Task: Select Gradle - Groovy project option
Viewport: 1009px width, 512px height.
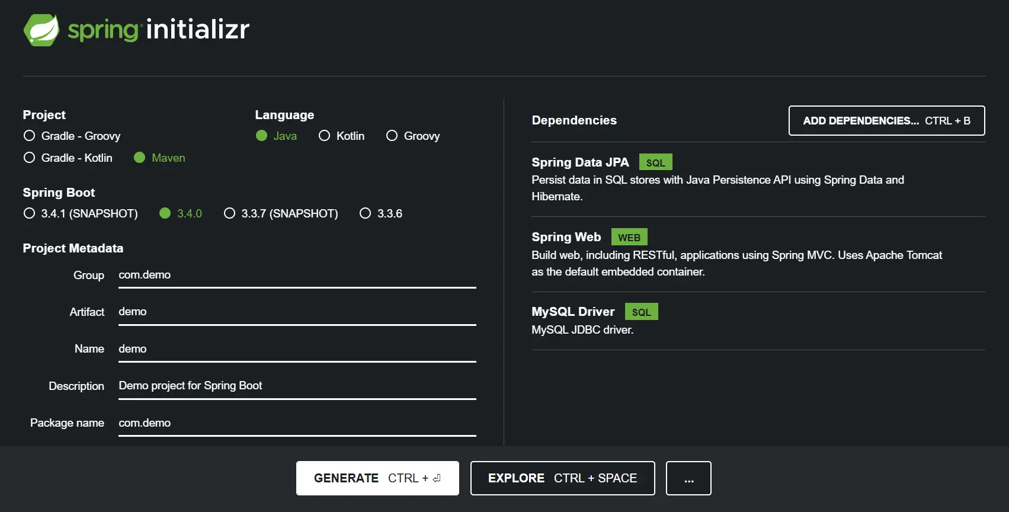Action: point(72,136)
